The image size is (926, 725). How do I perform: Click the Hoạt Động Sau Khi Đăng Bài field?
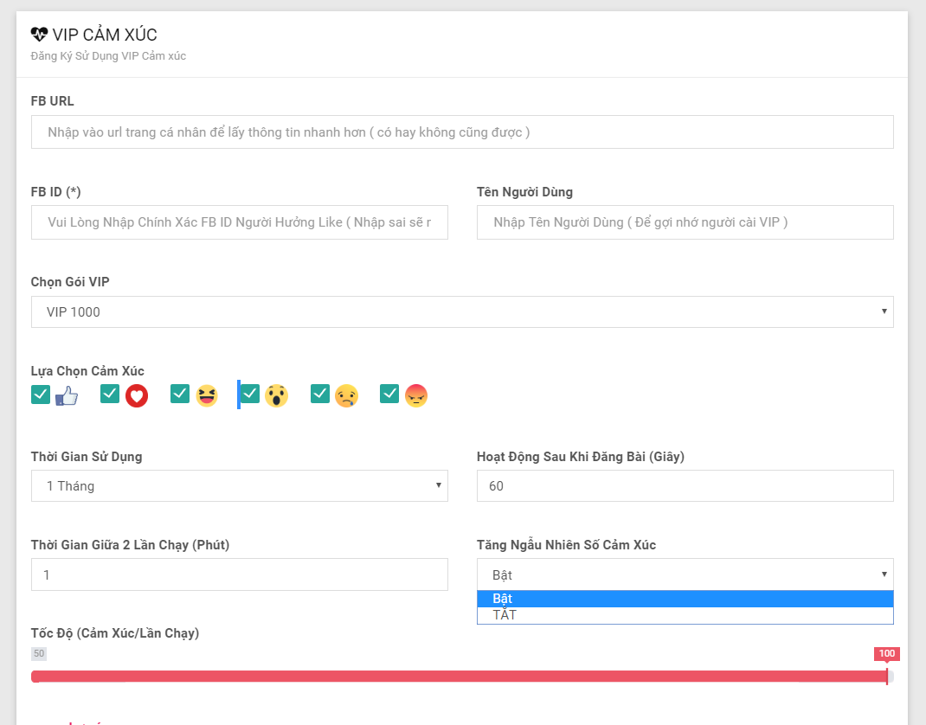point(685,486)
